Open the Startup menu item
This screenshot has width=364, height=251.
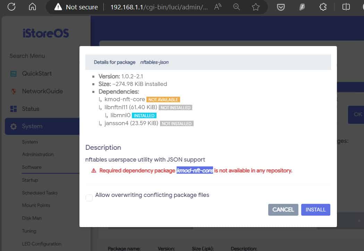coord(30,180)
